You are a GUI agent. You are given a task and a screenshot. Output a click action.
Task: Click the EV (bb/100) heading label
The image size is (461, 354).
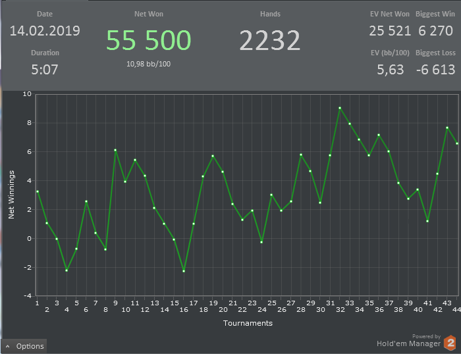pyautogui.click(x=390, y=53)
